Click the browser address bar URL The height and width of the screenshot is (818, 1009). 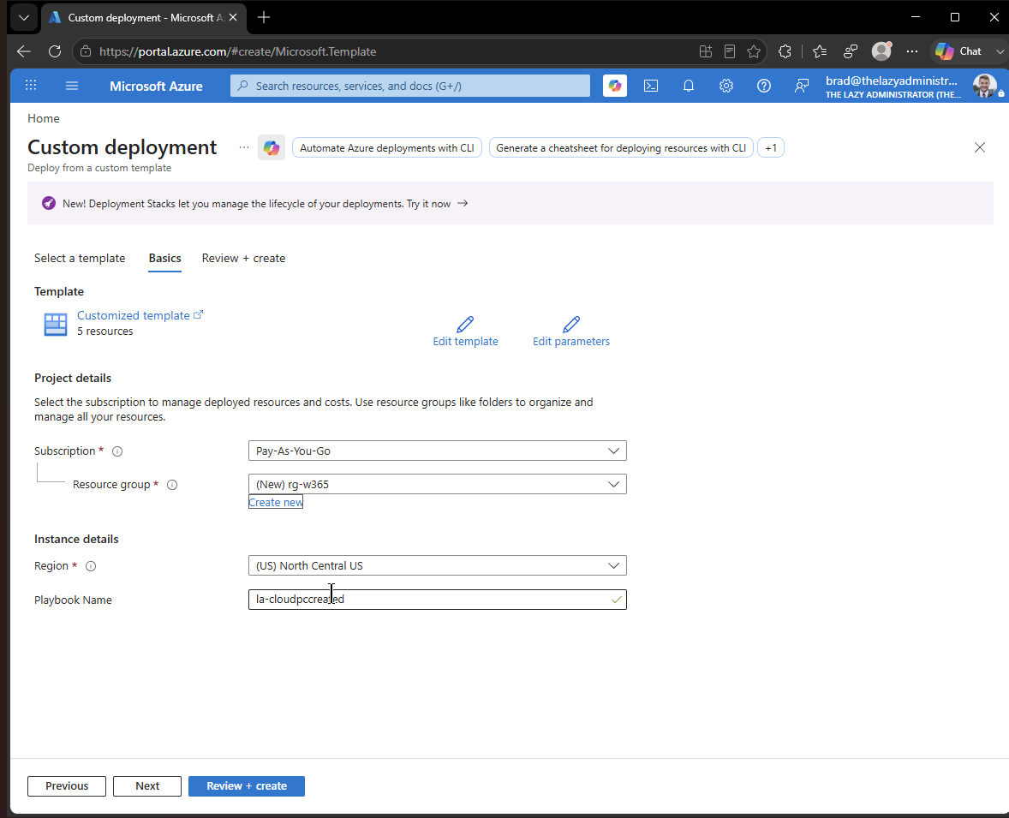point(237,51)
